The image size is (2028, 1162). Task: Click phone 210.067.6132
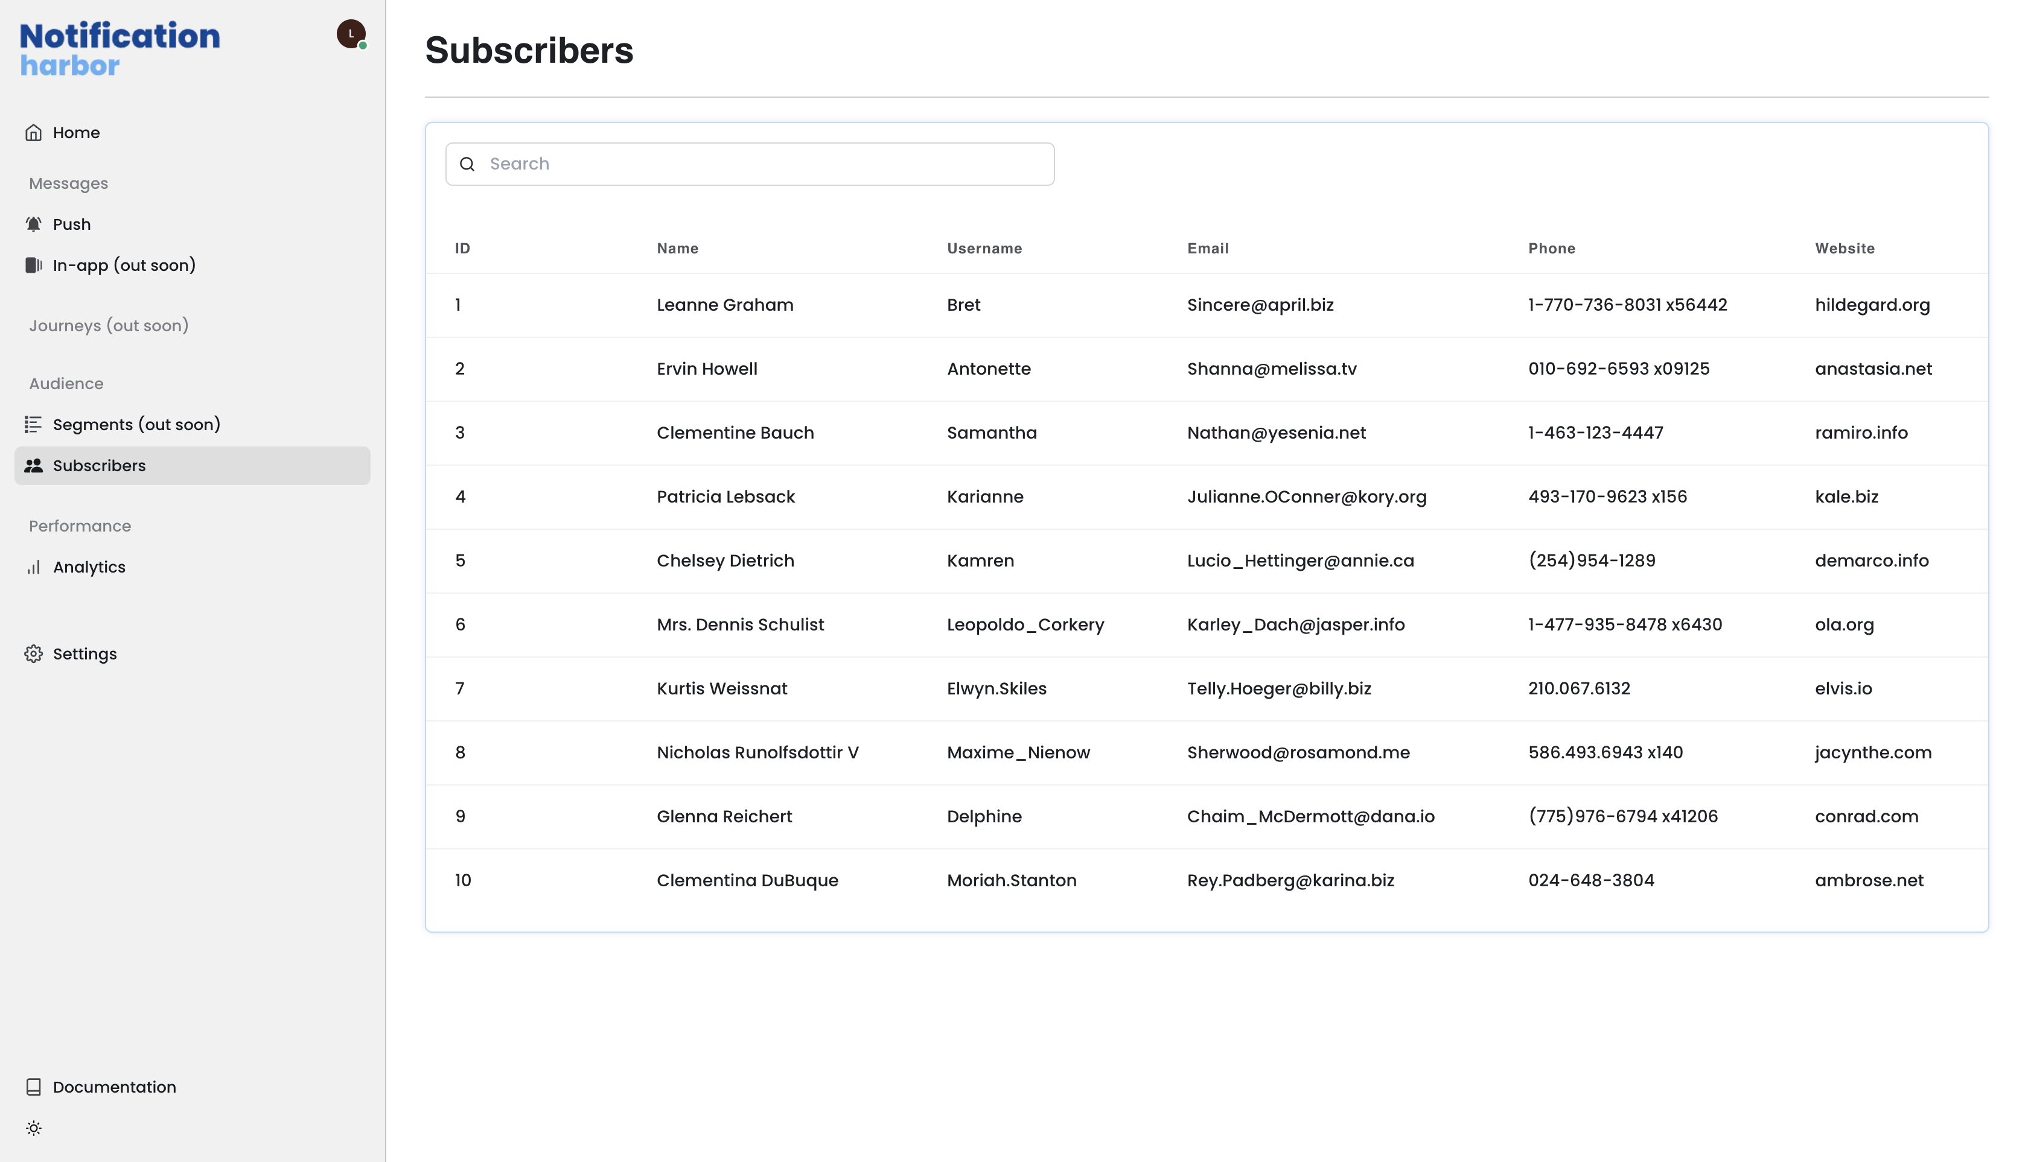[1578, 688]
